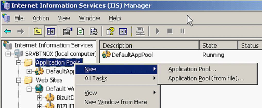Select the Application Pools folder
The height and width of the screenshot is (108, 263).
59,62
